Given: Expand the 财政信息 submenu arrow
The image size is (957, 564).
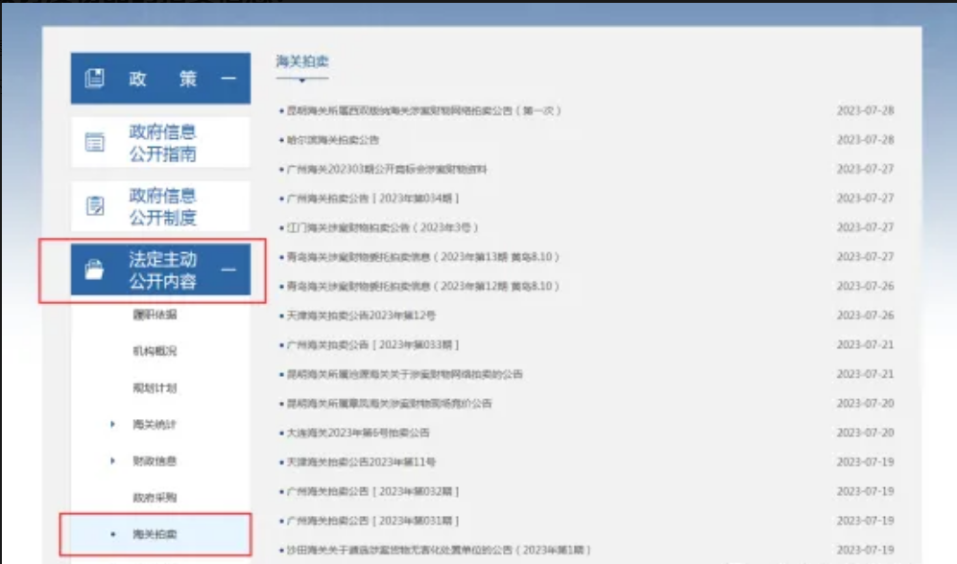Looking at the screenshot, I should point(112,460).
